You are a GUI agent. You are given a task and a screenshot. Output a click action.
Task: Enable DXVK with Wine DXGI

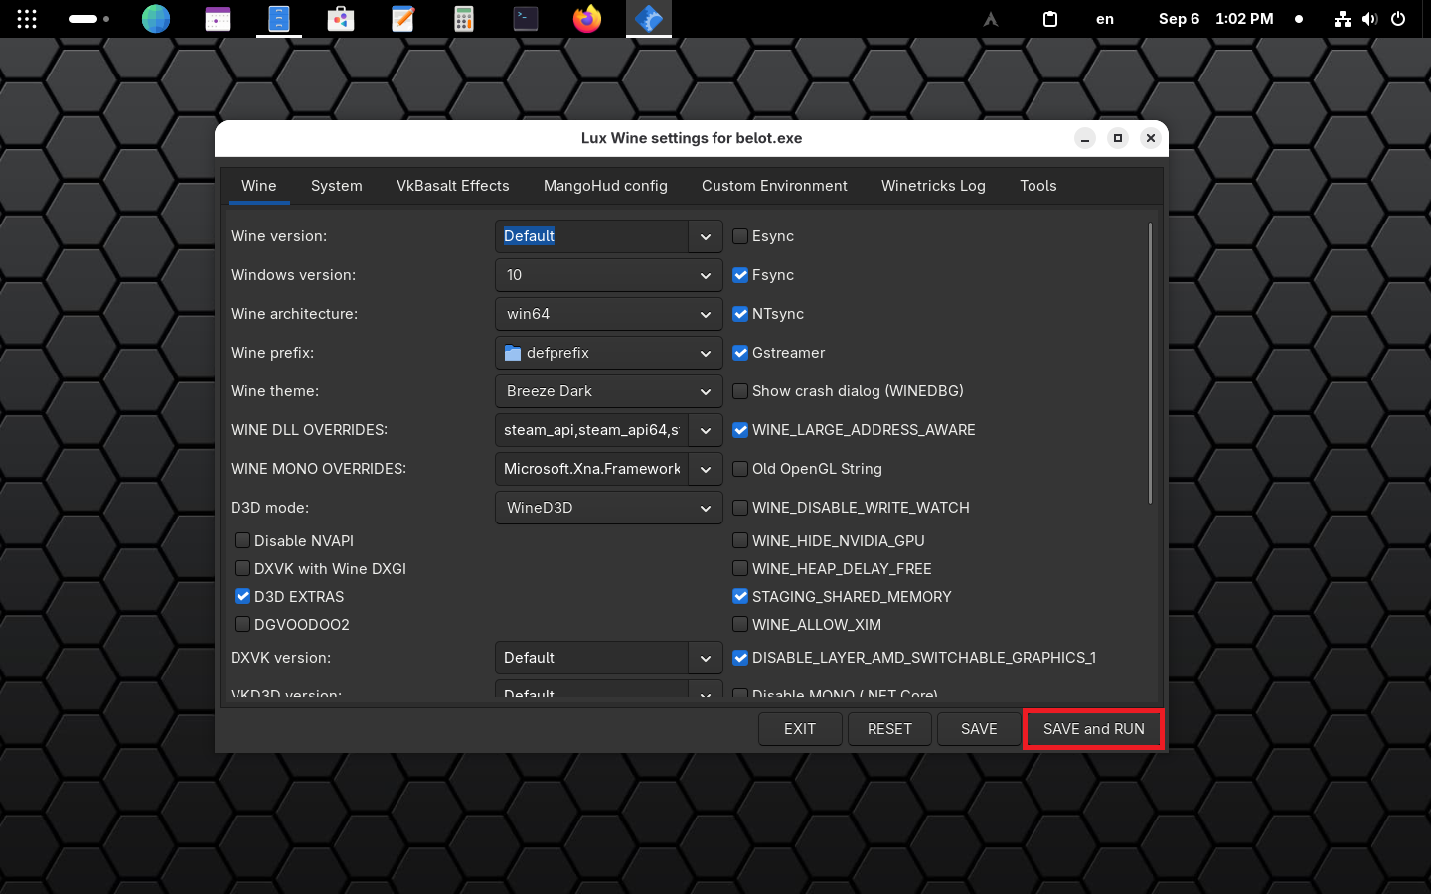pos(242,569)
